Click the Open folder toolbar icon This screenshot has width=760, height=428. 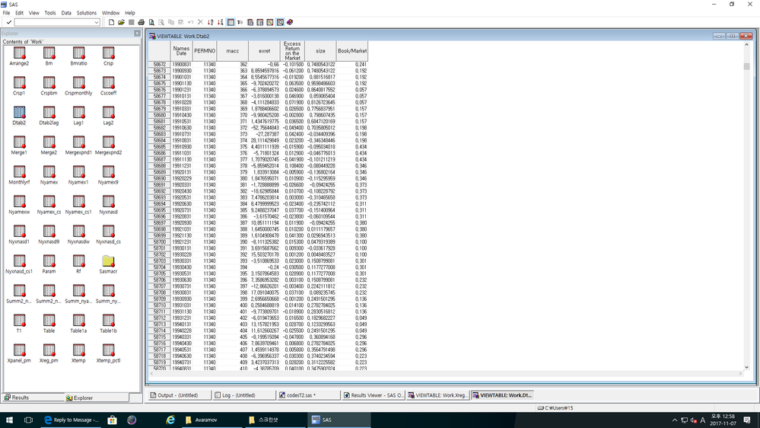(x=121, y=22)
